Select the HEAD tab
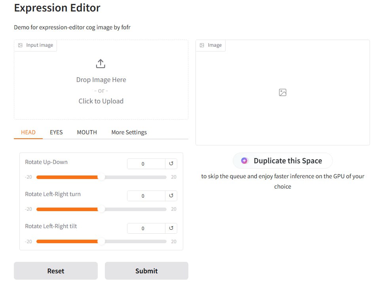 (28, 132)
